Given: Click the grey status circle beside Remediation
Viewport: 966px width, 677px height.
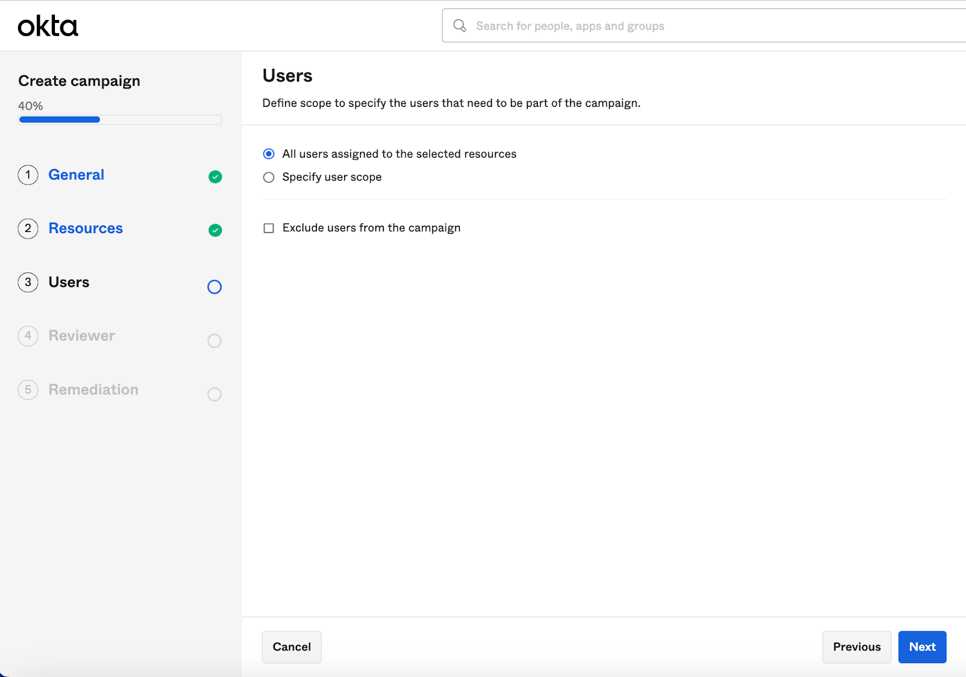Looking at the screenshot, I should tap(214, 394).
